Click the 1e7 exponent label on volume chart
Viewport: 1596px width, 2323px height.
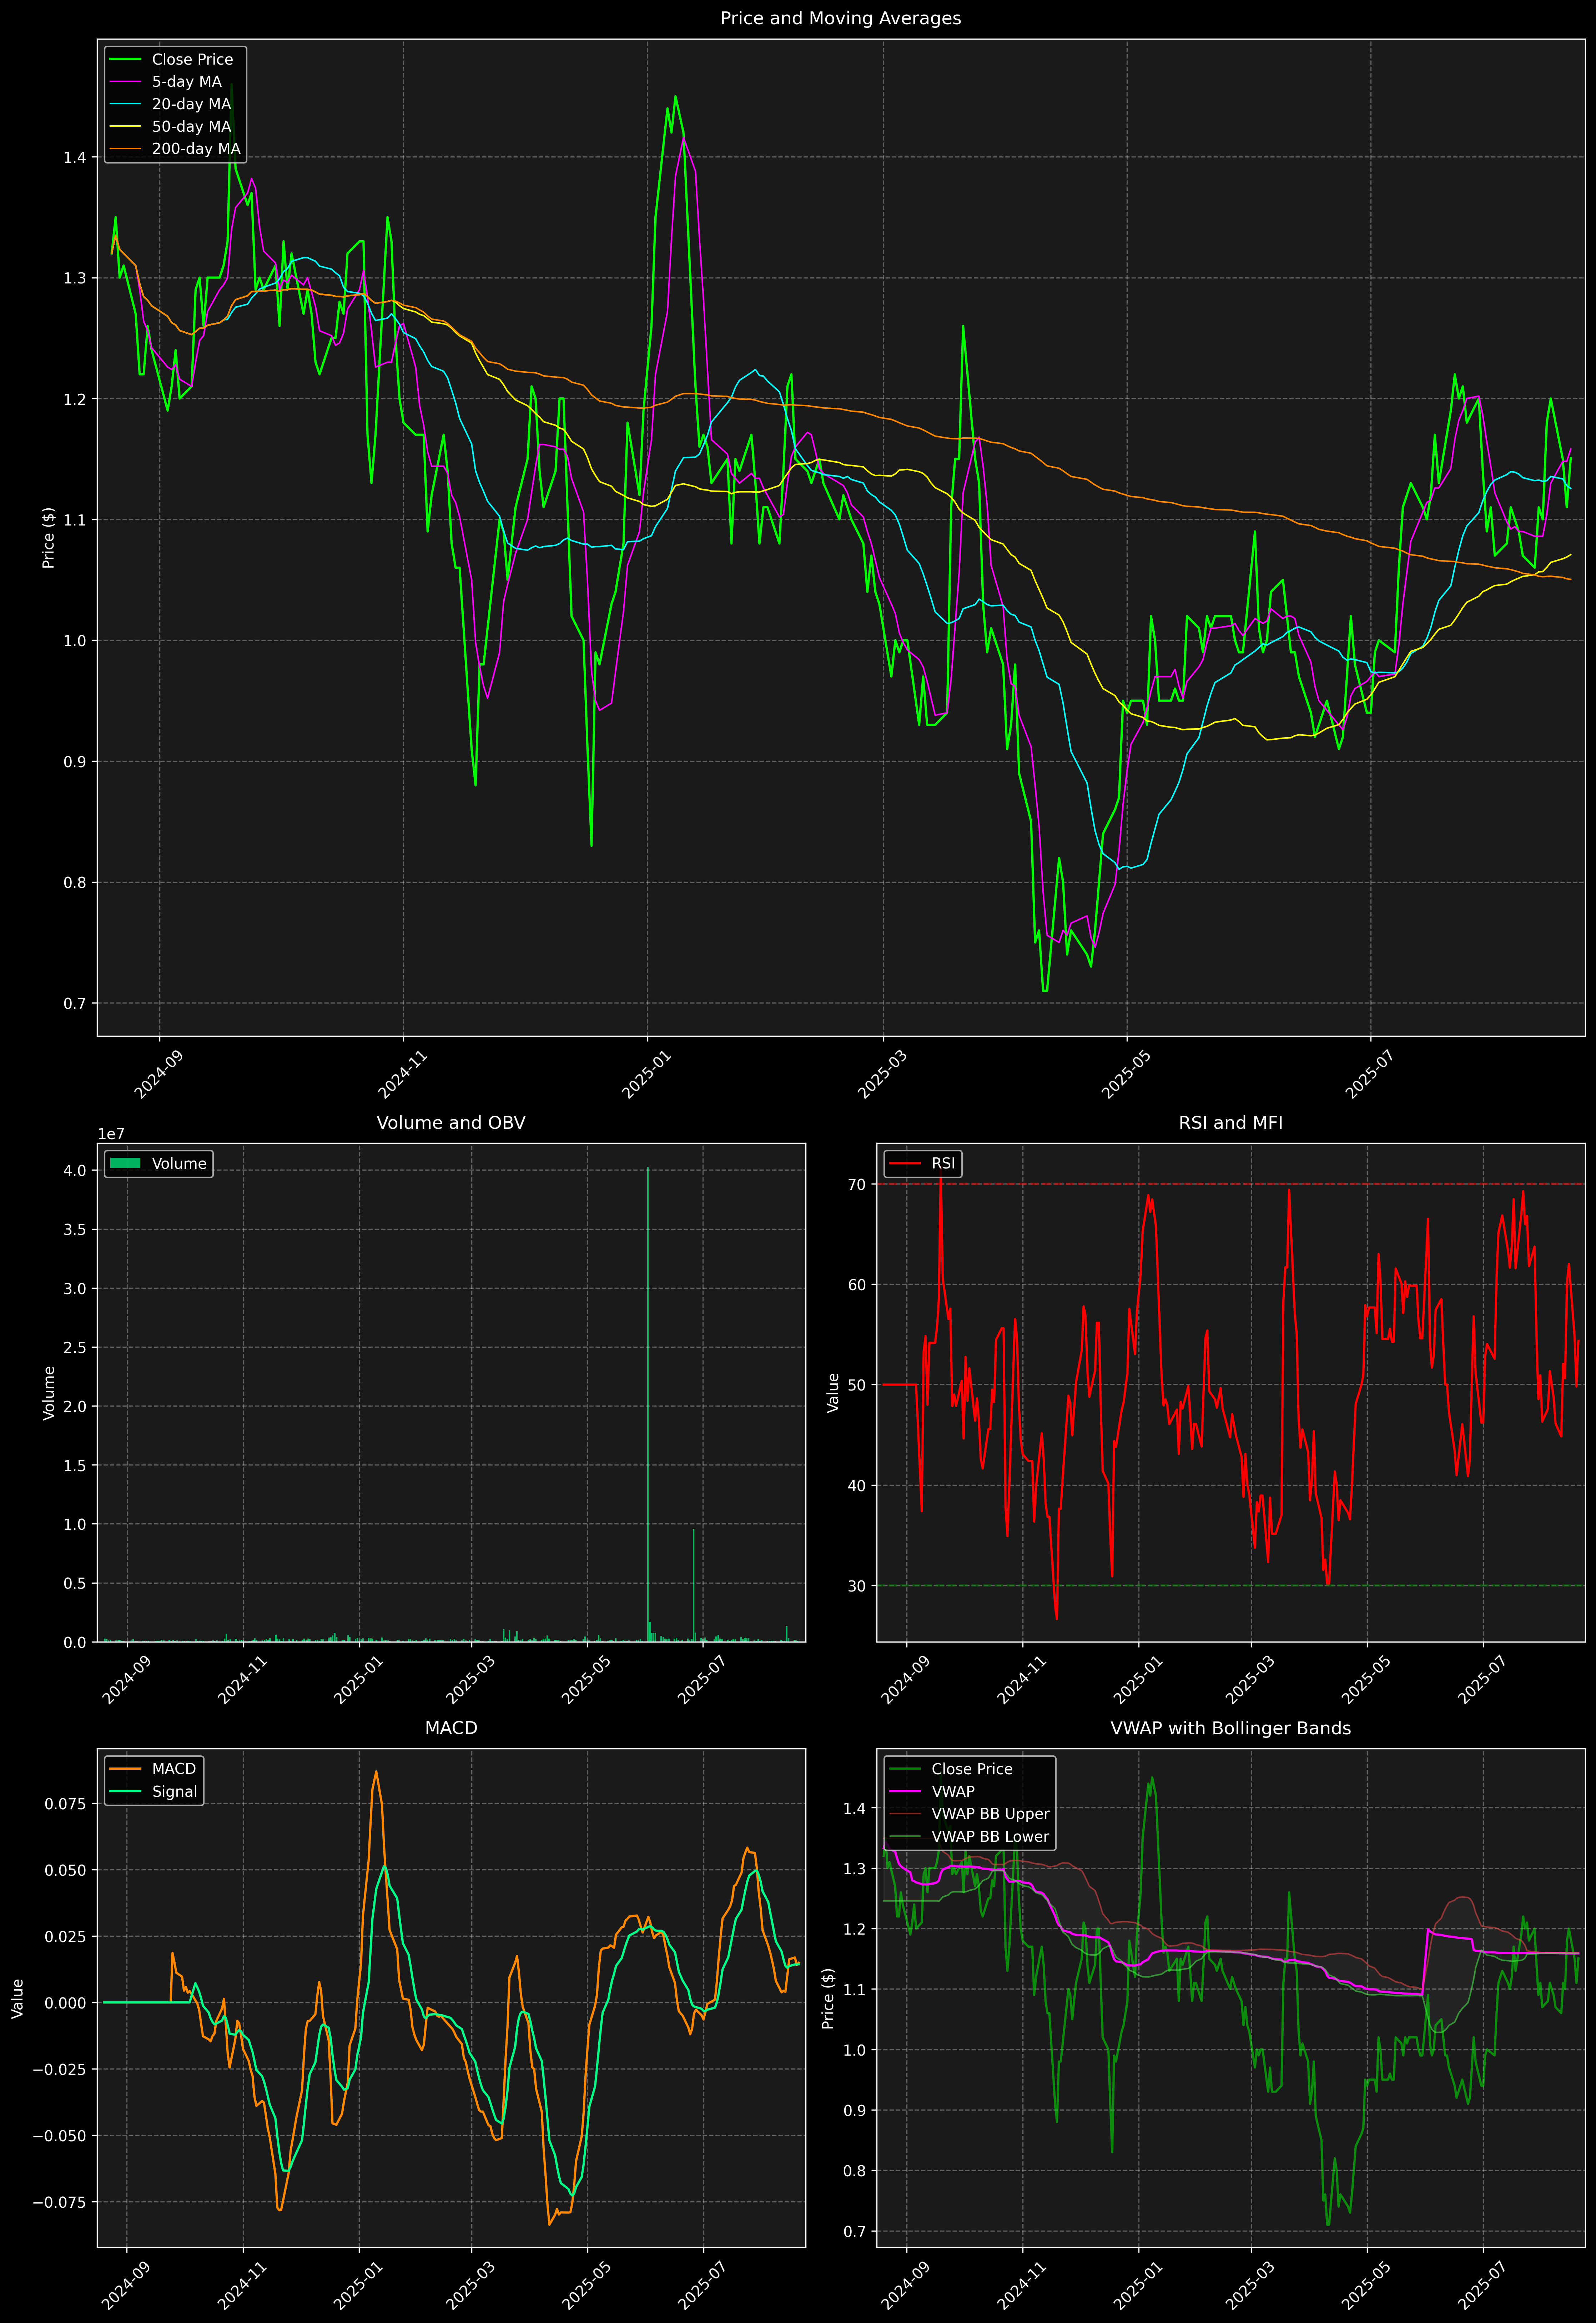coord(111,1134)
